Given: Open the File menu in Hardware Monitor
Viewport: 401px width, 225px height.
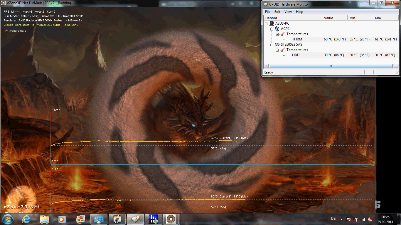Looking at the screenshot, I should tap(267, 12).
